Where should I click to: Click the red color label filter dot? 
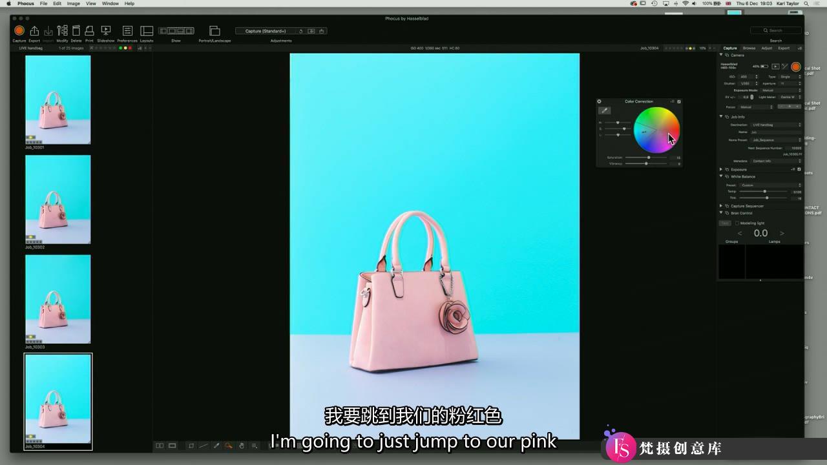pyautogui.click(x=130, y=48)
